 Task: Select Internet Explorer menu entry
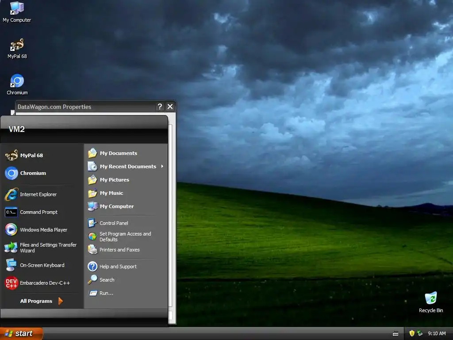(x=42, y=194)
